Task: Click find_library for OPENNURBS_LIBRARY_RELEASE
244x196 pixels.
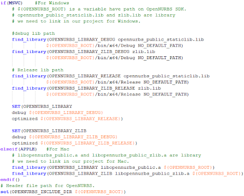Action: click(x=29, y=76)
